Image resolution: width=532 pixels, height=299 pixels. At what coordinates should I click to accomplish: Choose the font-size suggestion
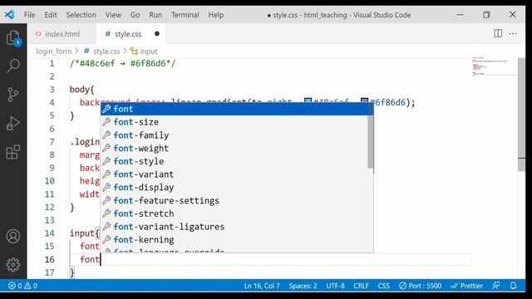click(x=234, y=122)
